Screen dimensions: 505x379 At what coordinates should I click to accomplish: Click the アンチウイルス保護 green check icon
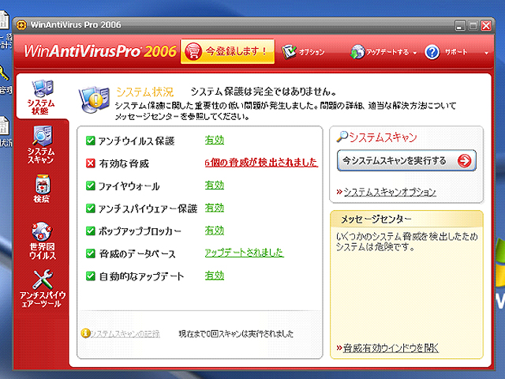point(91,141)
